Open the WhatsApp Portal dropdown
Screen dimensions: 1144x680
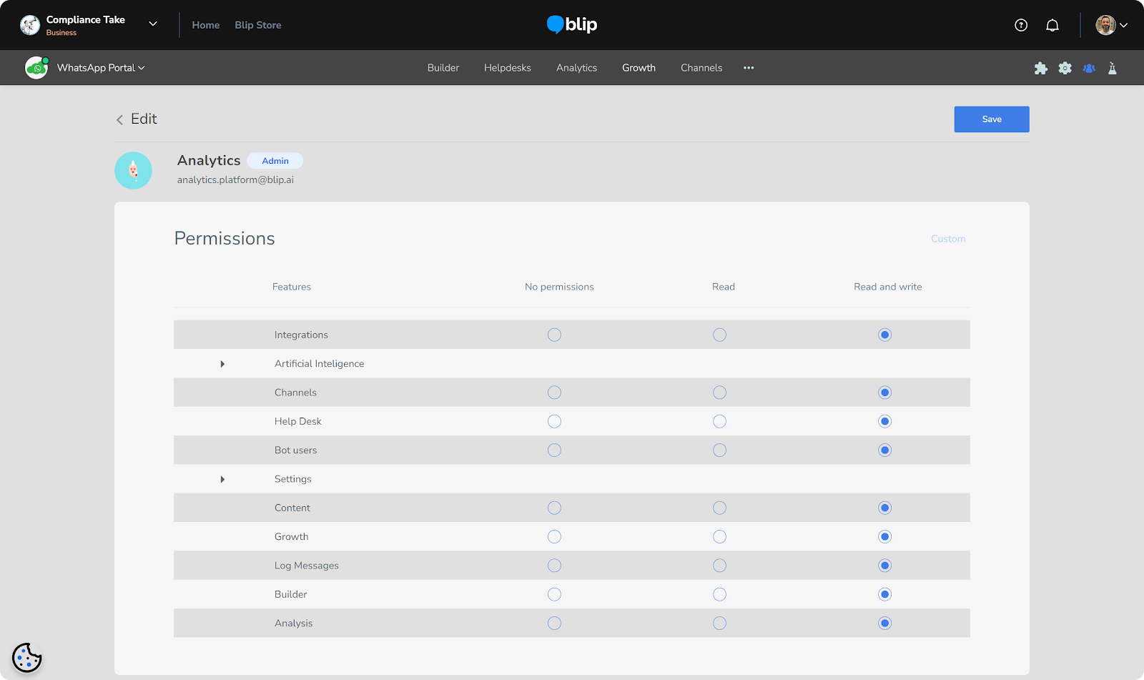click(x=100, y=68)
